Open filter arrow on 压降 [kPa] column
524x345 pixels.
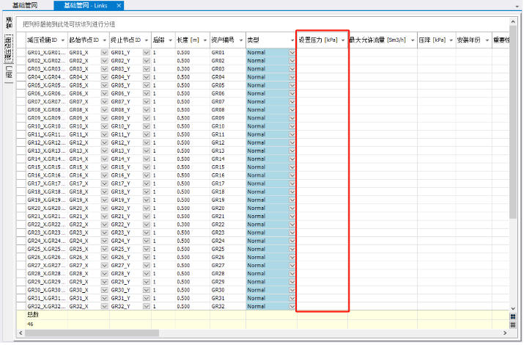point(449,40)
